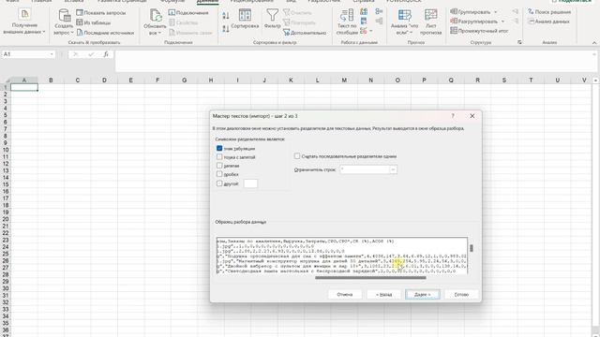Click the Create Query (Создать запрос) icon
600x337 pixels.
(64, 16)
